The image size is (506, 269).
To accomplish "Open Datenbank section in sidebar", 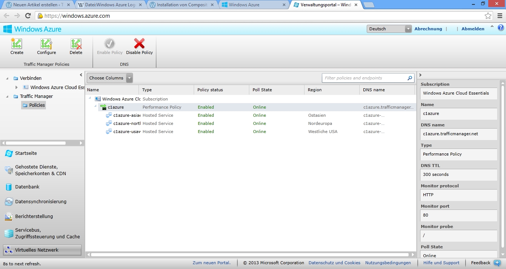I will 27,187.
